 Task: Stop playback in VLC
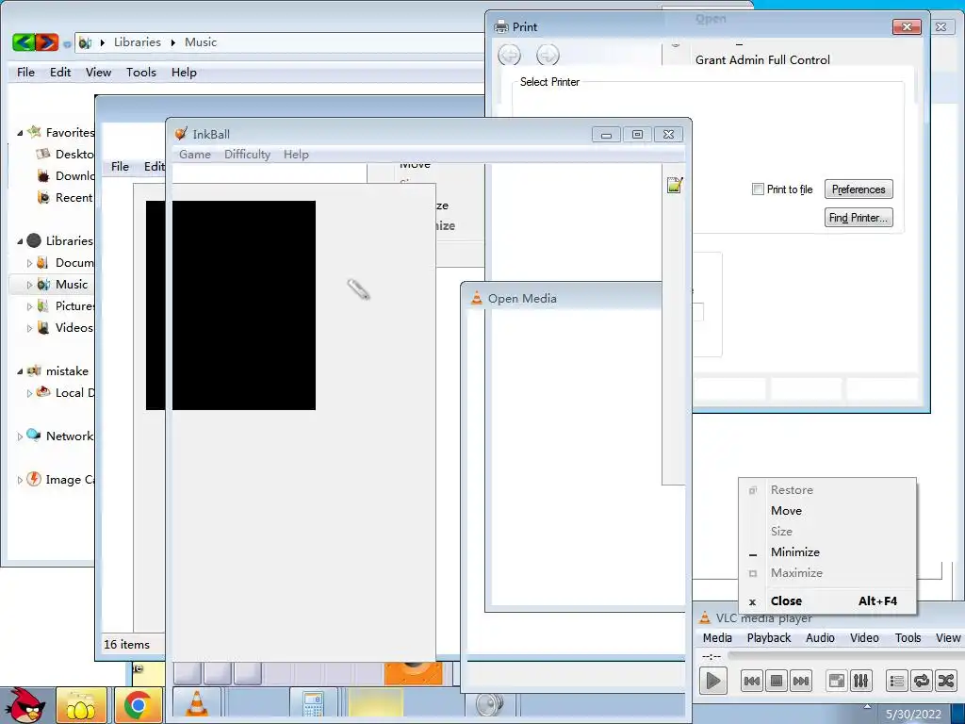tap(777, 681)
